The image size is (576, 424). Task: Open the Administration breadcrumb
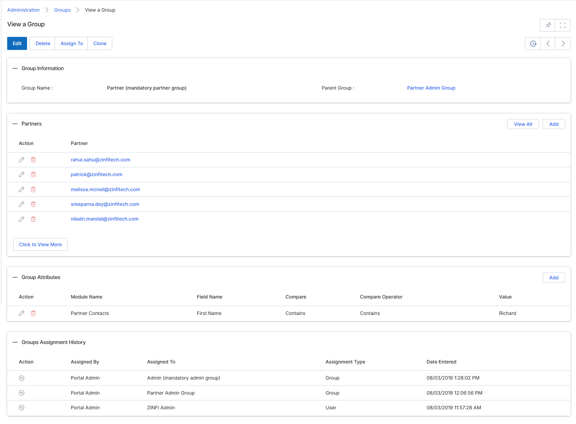pyautogui.click(x=24, y=10)
